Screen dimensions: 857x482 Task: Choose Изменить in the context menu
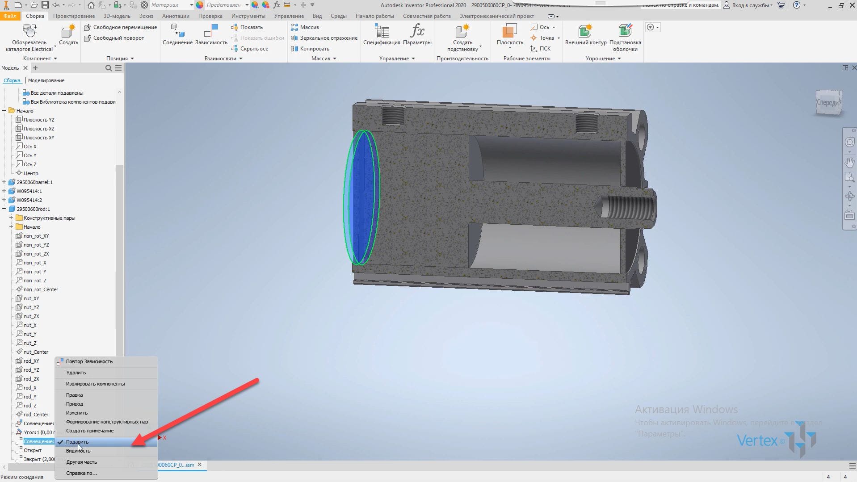106,413
